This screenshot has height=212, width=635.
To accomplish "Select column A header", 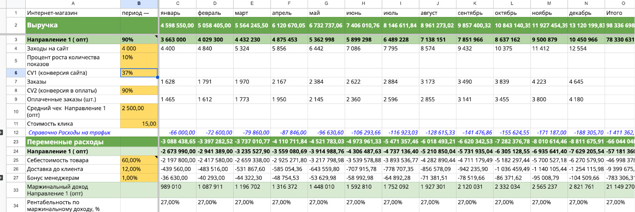I will (x=73, y=3).
